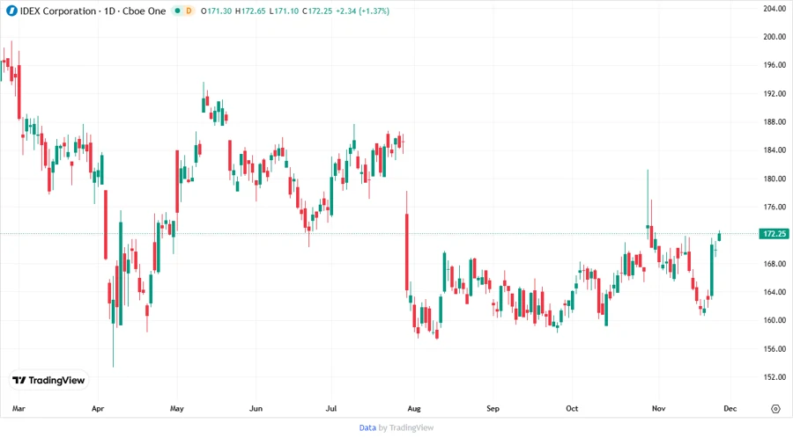Screen dimensions: 793x438
Task: Click the 204.00 price axis label
Action: (x=774, y=9)
